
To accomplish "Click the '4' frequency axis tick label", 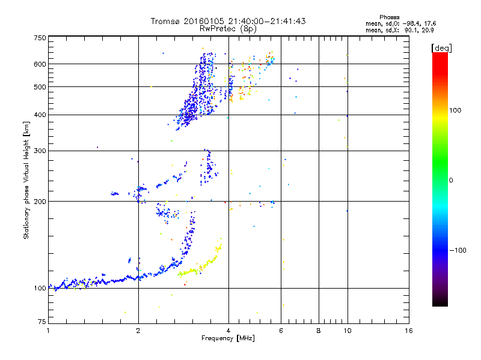I will click(x=228, y=331).
